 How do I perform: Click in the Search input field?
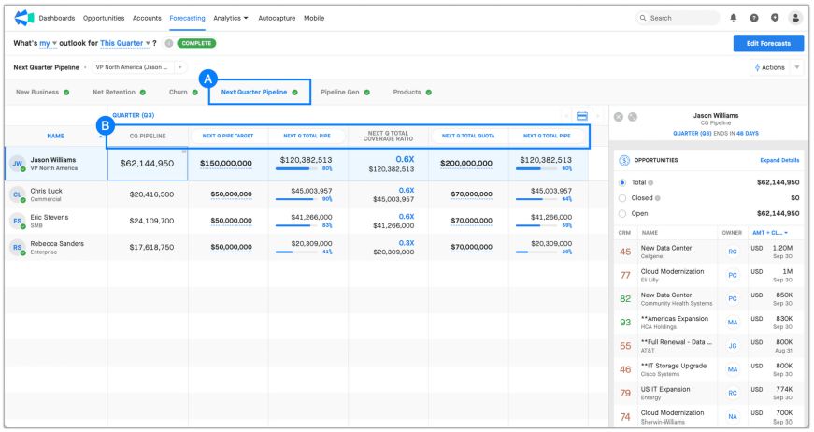(x=678, y=18)
